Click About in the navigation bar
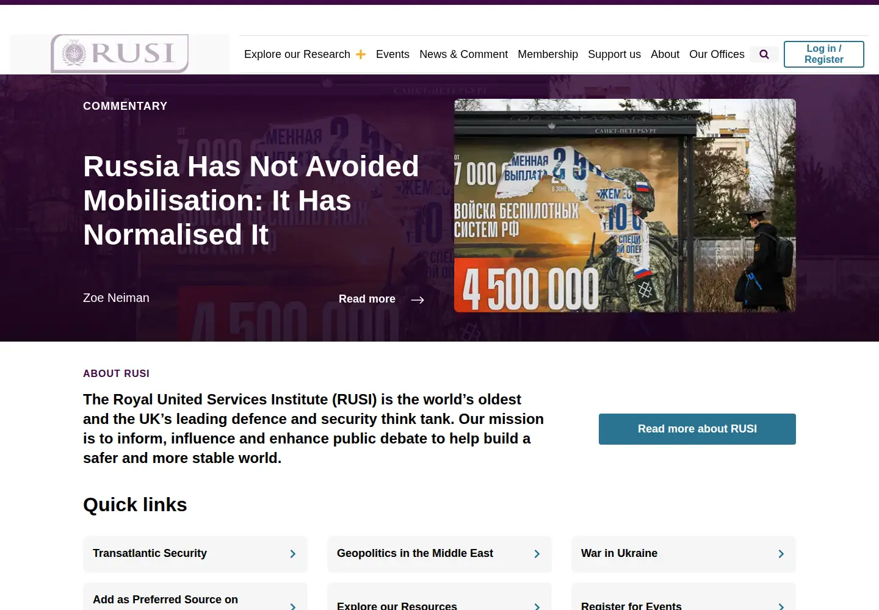The width and height of the screenshot is (879, 610). coord(665,54)
